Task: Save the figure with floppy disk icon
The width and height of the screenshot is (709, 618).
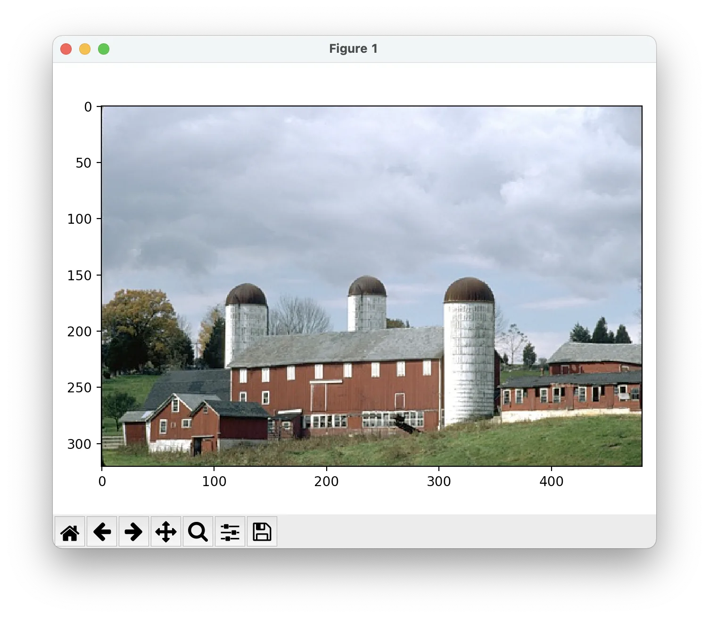Action: click(x=262, y=532)
